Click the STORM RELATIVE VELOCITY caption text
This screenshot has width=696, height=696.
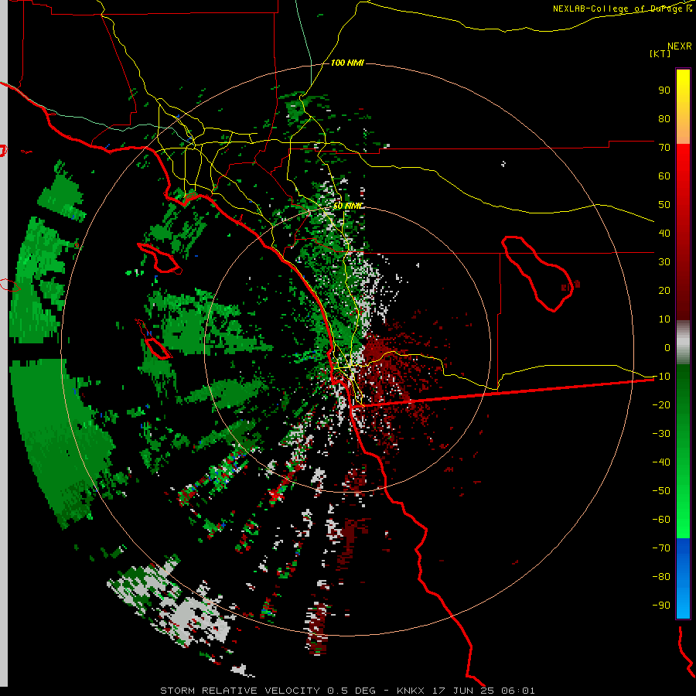tap(241, 691)
